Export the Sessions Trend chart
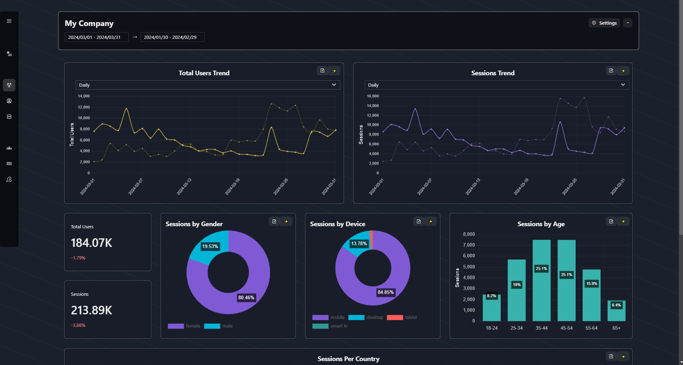 (x=611, y=71)
